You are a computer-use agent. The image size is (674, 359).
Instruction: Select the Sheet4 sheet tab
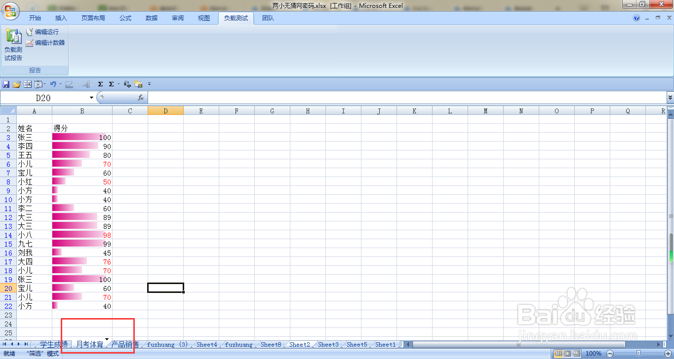point(206,345)
